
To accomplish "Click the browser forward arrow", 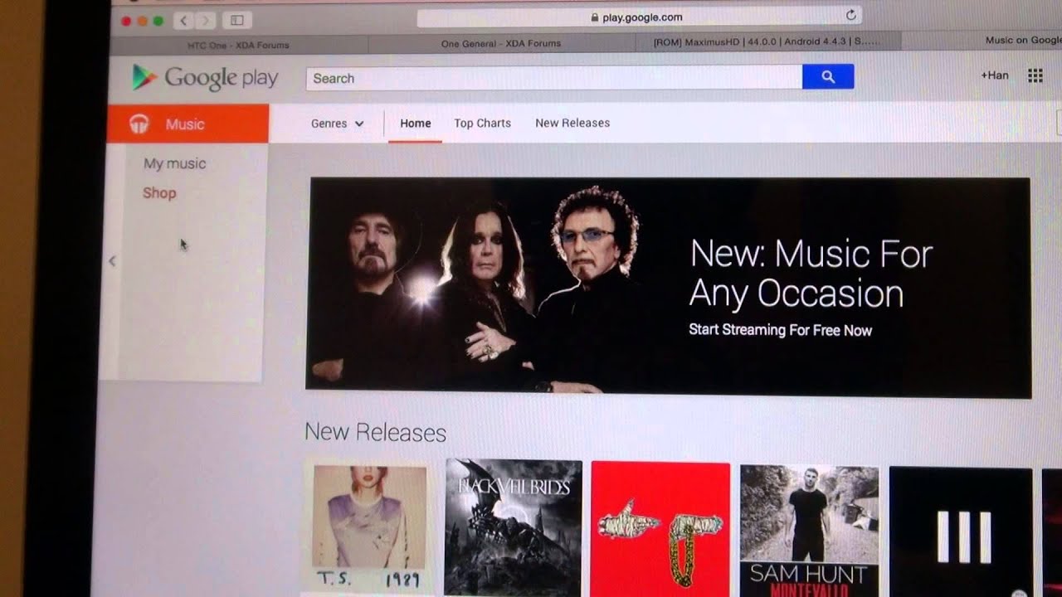I will pyautogui.click(x=206, y=20).
